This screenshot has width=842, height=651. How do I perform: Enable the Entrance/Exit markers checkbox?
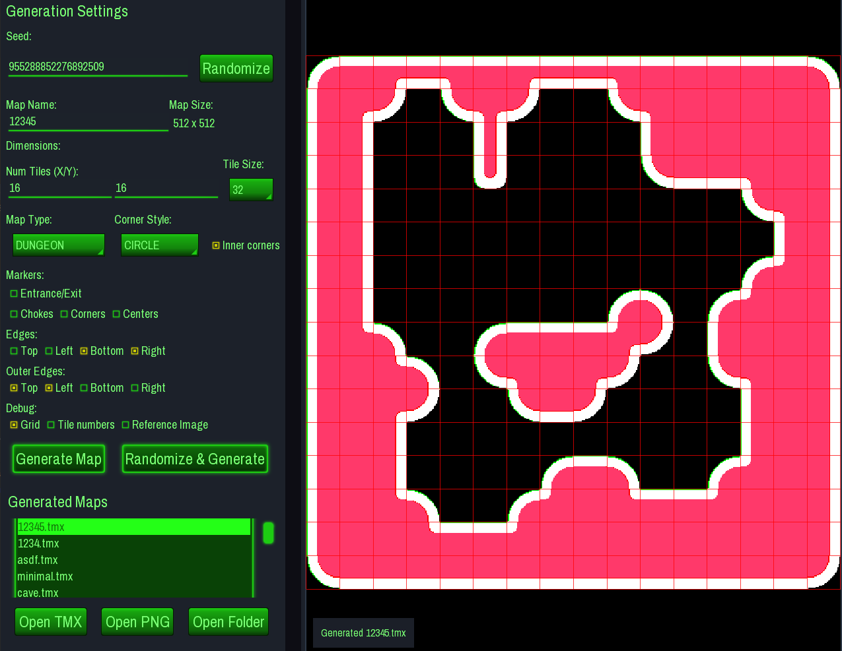click(x=14, y=294)
